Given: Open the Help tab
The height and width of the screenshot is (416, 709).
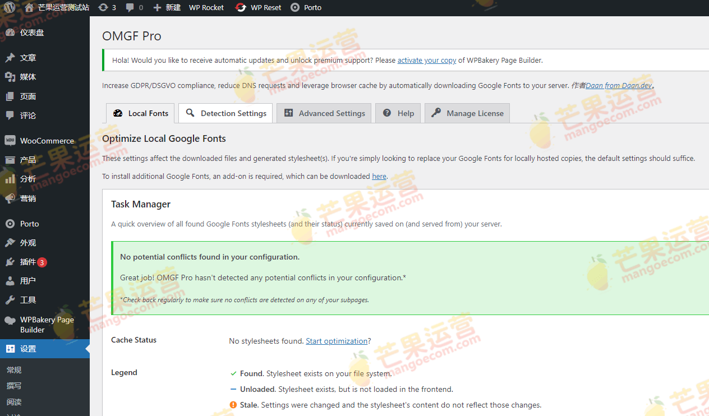Looking at the screenshot, I should tap(398, 113).
